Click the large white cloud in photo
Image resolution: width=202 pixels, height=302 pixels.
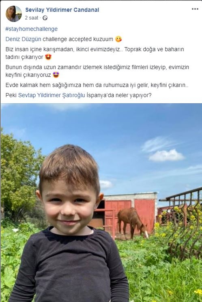(166, 155)
